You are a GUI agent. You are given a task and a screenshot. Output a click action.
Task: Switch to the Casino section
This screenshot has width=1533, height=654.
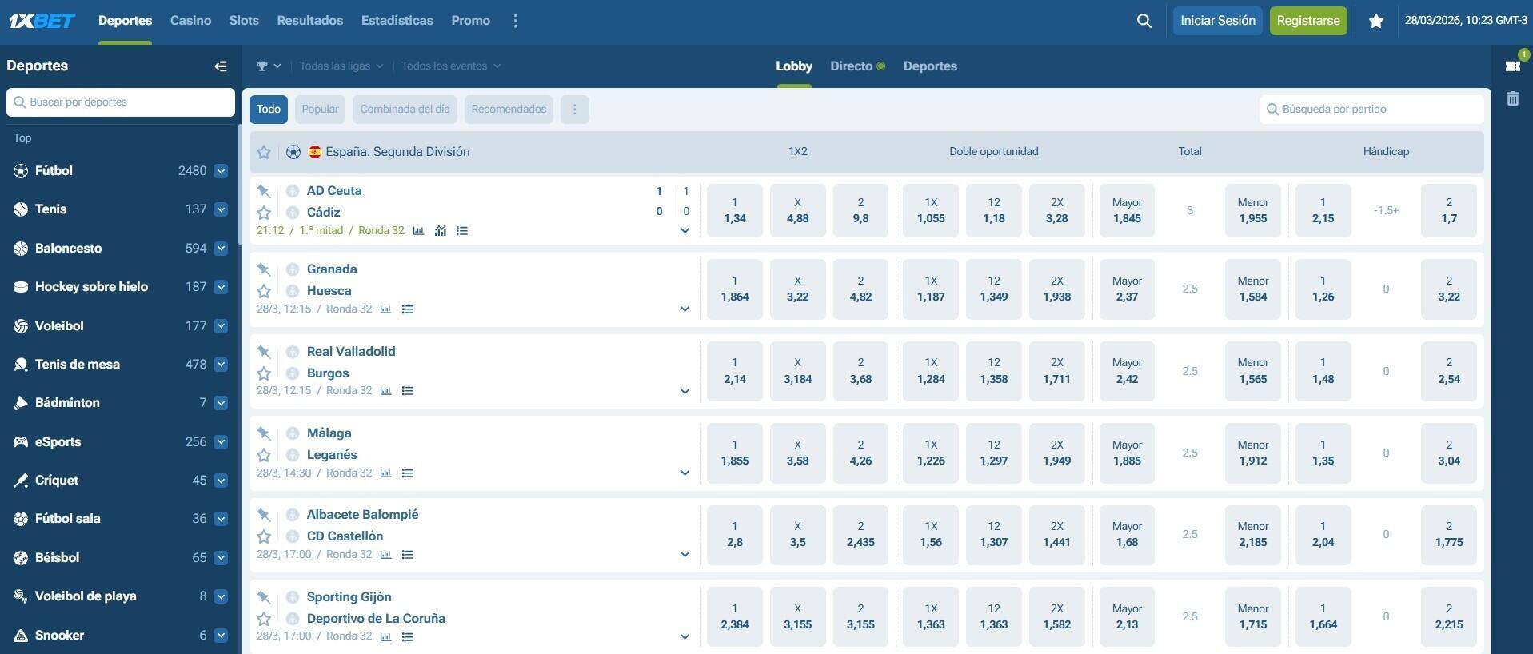click(x=190, y=21)
